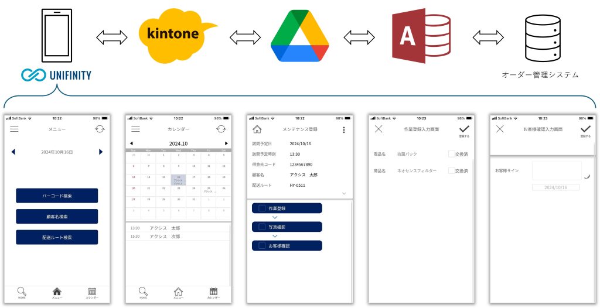The image size is (600, 308).
Task: Select highlighted day 16 in calendar
Action: [x=178, y=180]
